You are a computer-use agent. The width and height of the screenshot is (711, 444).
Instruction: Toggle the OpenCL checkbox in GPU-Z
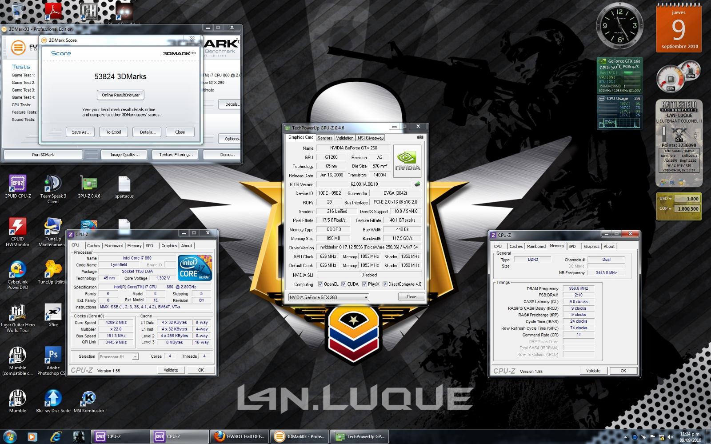[320, 284]
